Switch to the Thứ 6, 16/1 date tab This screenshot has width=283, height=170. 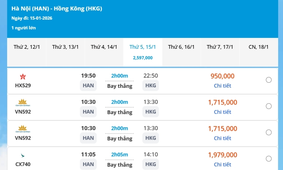point(181,47)
